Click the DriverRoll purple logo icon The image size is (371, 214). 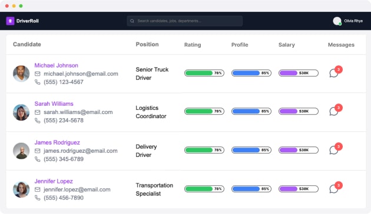pyautogui.click(x=10, y=21)
